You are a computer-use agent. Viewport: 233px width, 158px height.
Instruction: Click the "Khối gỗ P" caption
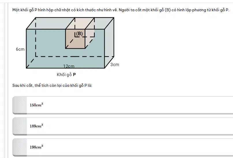pos(66,74)
